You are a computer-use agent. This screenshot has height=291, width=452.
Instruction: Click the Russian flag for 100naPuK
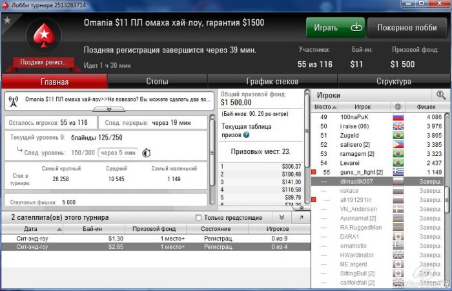point(398,117)
